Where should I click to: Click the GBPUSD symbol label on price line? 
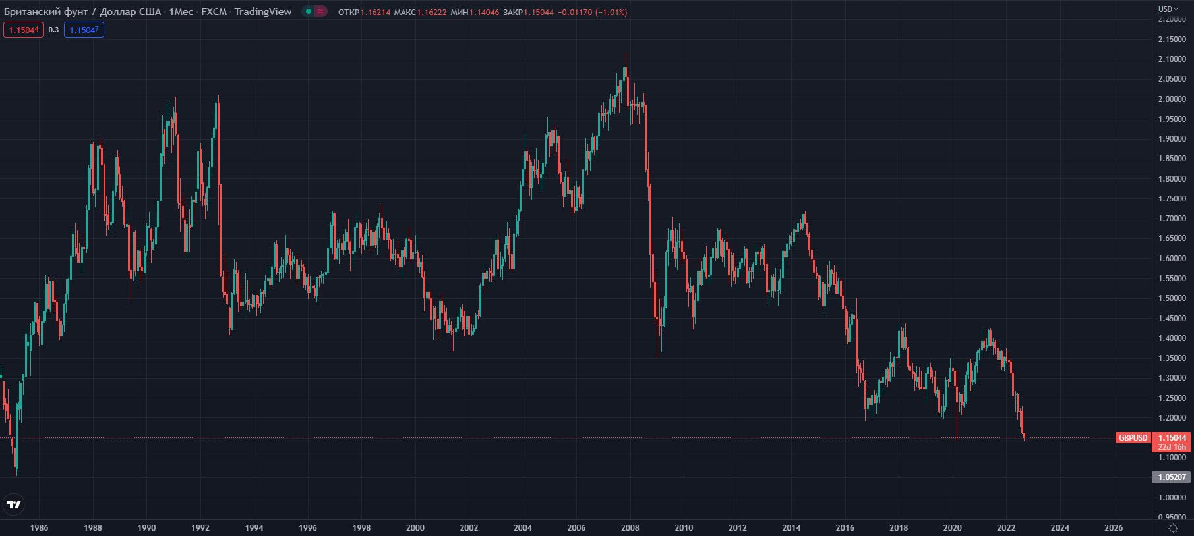click(x=1133, y=437)
